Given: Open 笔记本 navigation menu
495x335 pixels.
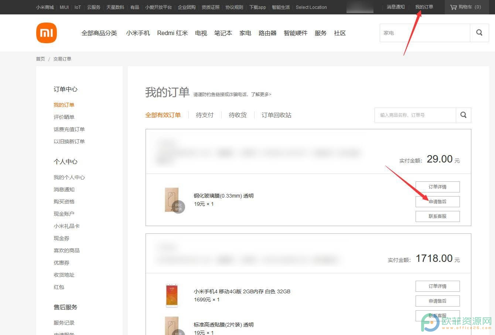Looking at the screenshot, I should pyautogui.click(x=223, y=33).
